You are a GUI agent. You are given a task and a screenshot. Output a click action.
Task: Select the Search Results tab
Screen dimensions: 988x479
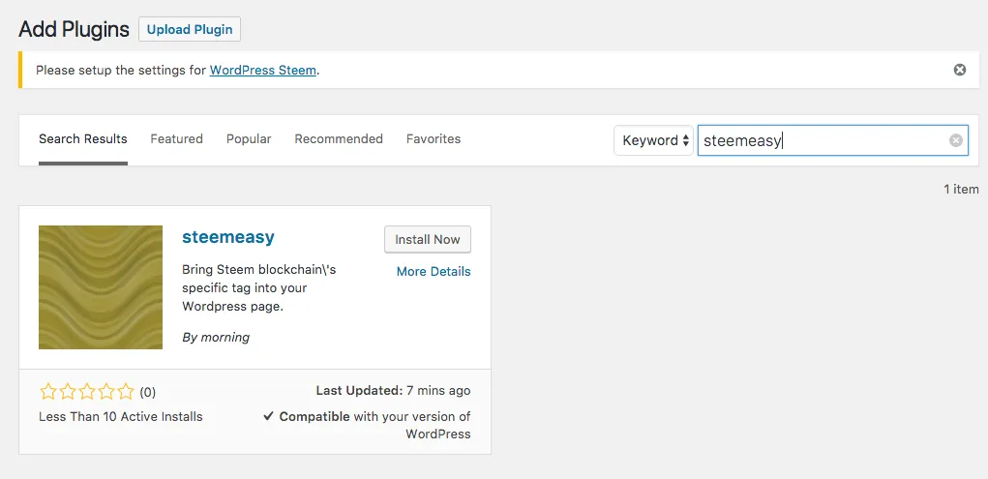coord(83,139)
